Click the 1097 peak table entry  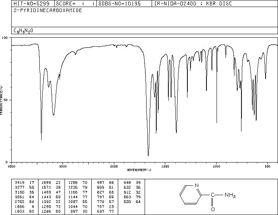[78, 202]
